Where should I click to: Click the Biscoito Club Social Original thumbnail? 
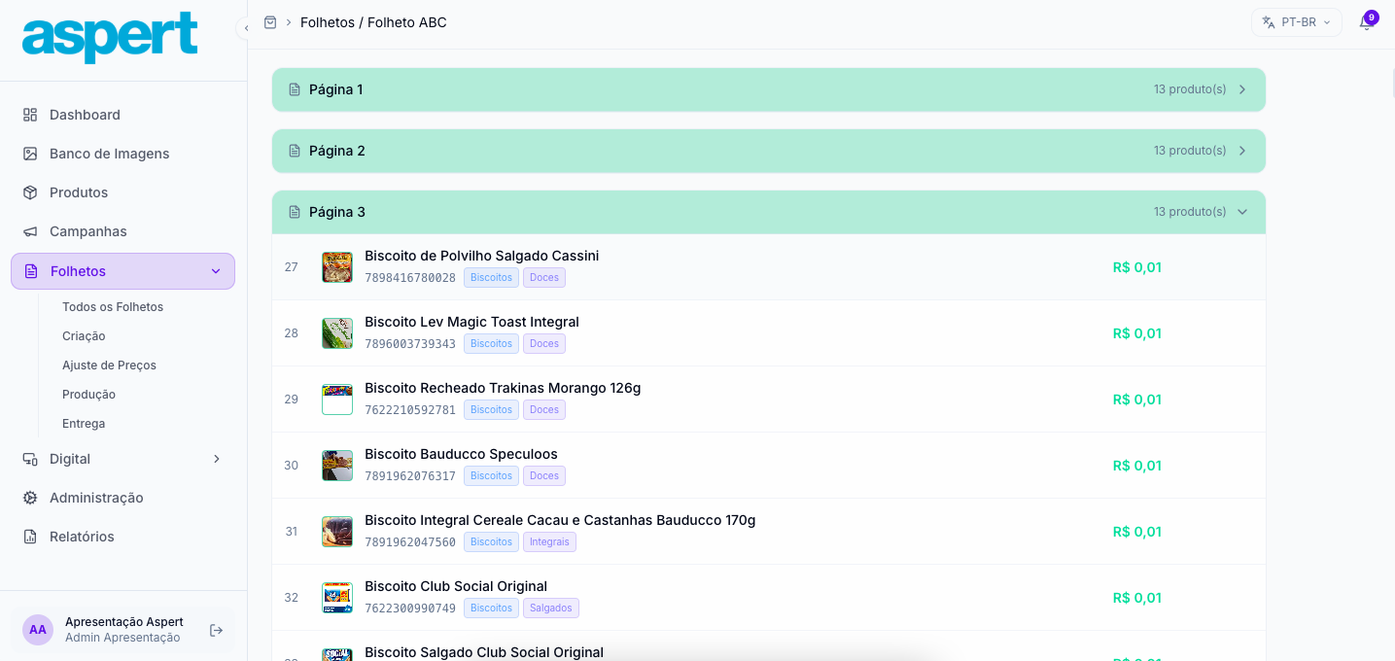pyautogui.click(x=337, y=598)
